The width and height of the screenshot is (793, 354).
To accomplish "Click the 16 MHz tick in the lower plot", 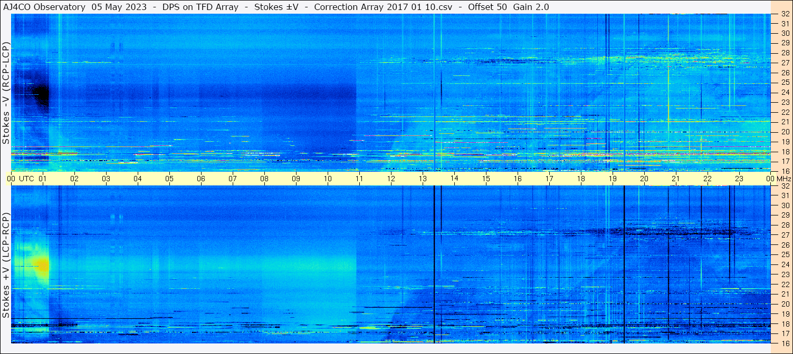I will (x=785, y=343).
